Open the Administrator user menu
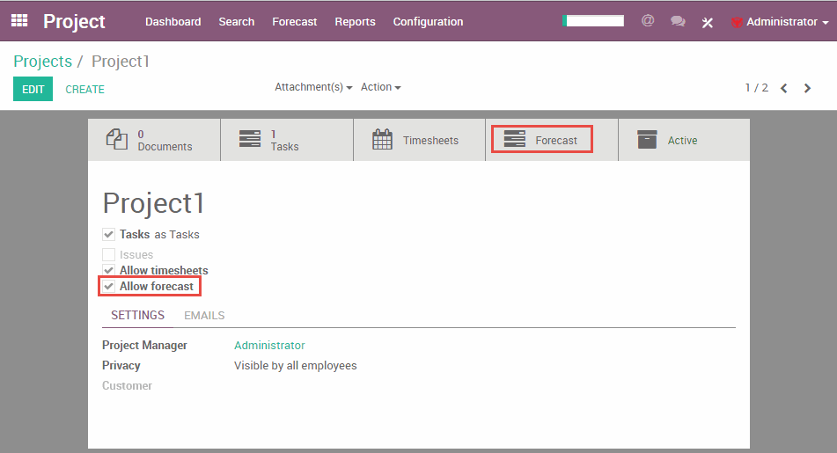Screen dimensions: 837x453 pyautogui.click(x=780, y=22)
